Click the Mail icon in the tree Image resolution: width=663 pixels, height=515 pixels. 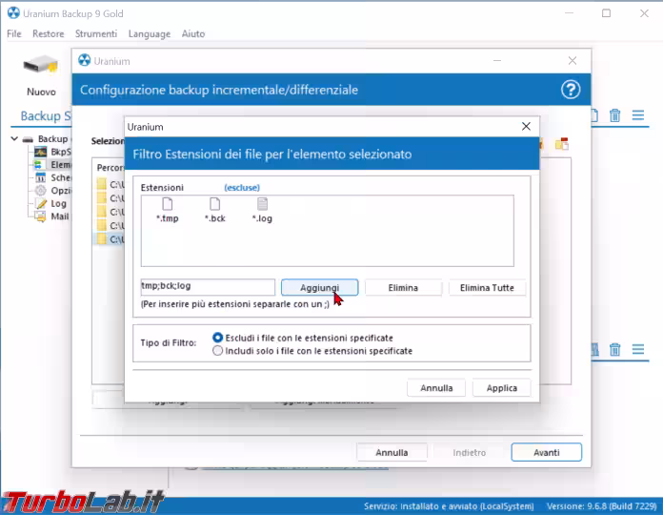pyautogui.click(x=41, y=216)
